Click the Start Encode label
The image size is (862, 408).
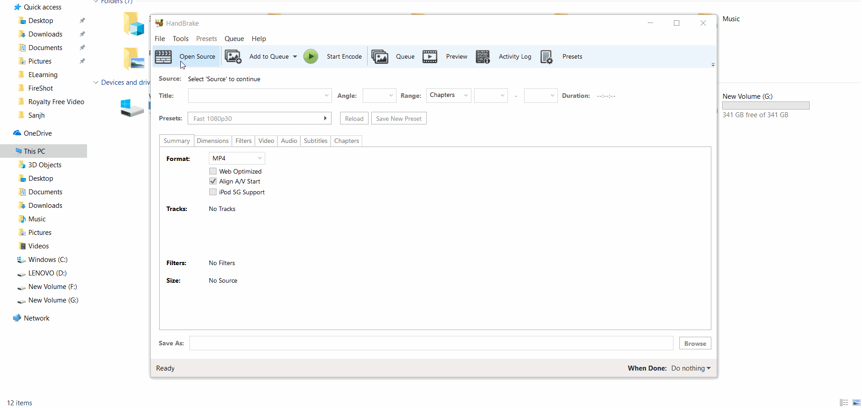(x=344, y=57)
